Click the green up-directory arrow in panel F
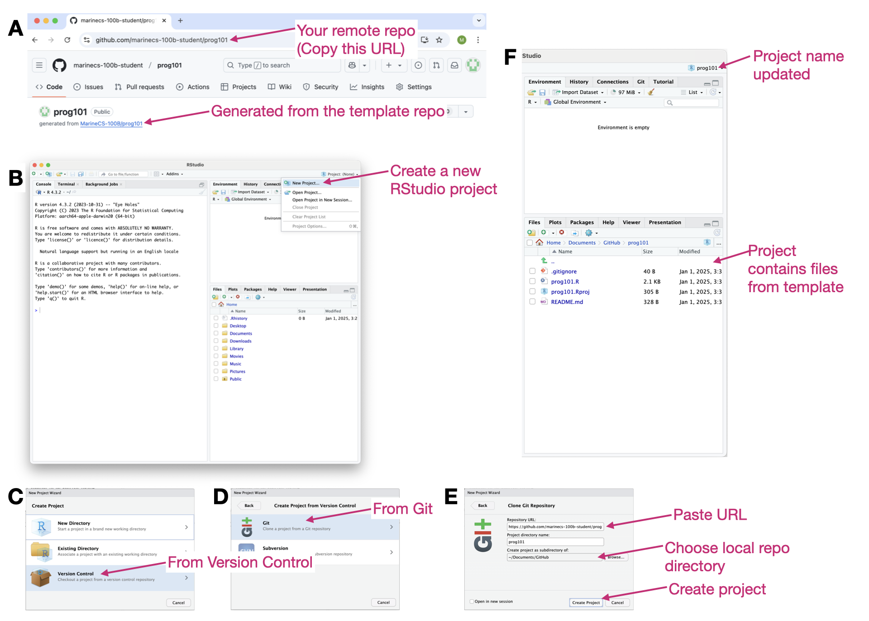Image resolution: width=869 pixels, height=621 pixels. click(544, 261)
